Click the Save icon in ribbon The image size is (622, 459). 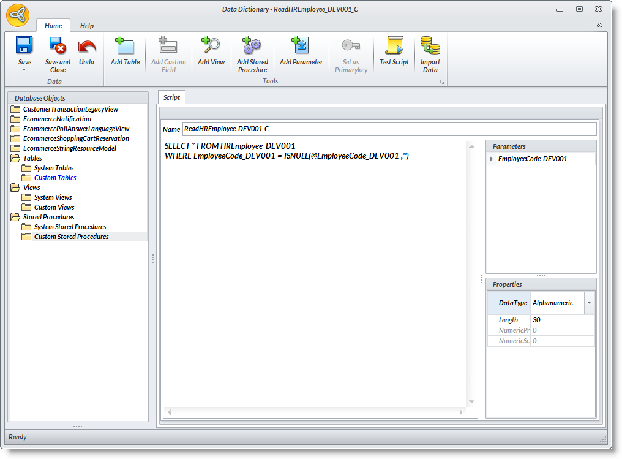point(24,46)
